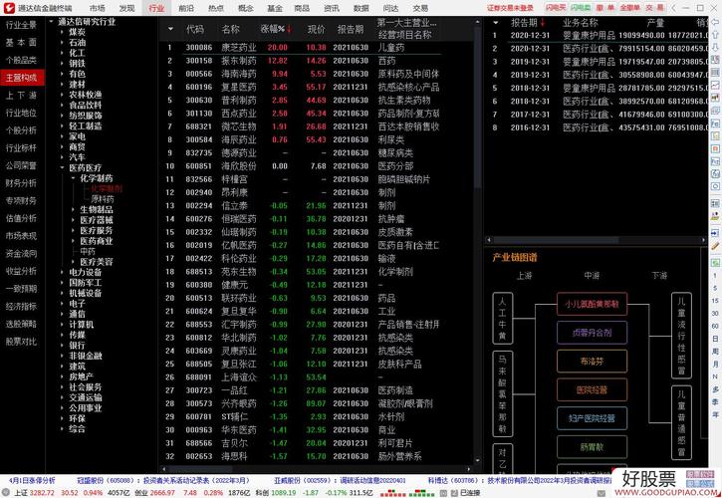The height and width of the screenshot is (498, 722).
Task: Open 估值分析 in left sidebar
Action: 21,218
